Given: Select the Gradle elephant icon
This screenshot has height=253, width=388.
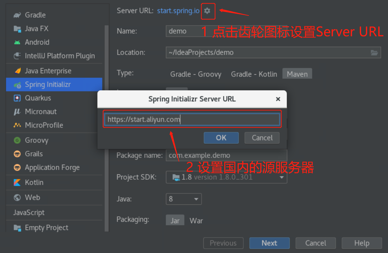Looking at the screenshot, I should click(x=17, y=15).
